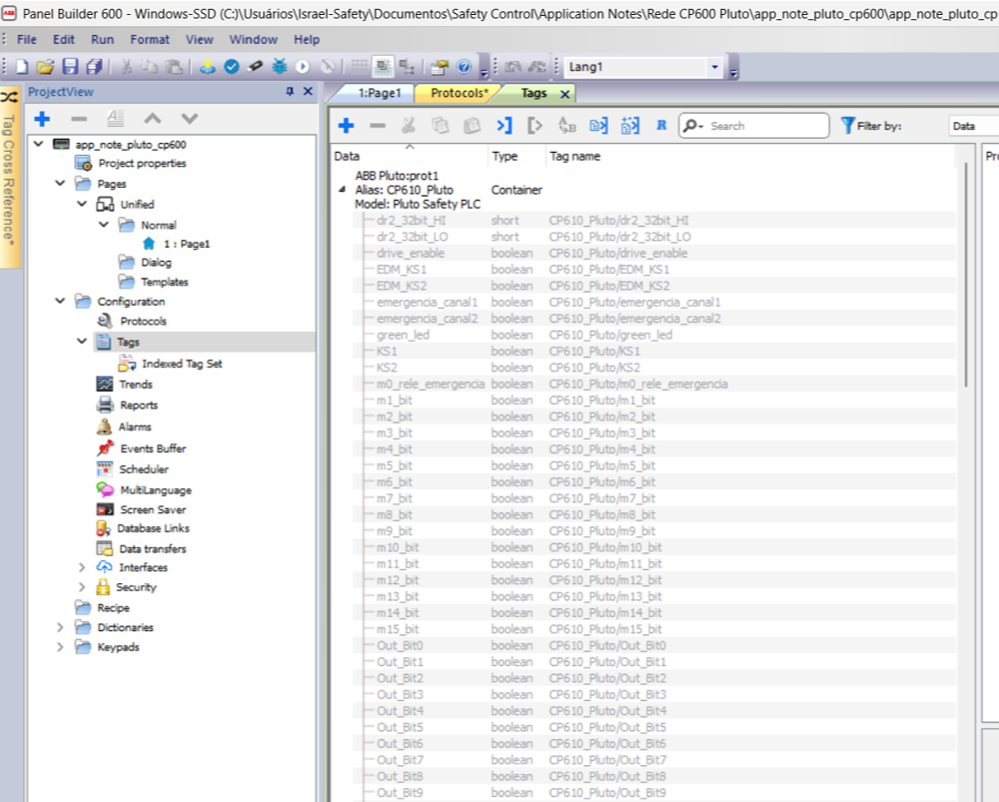Collapse the CP610_Pluto container in tag list
The height and width of the screenshot is (802, 999).
click(342, 189)
